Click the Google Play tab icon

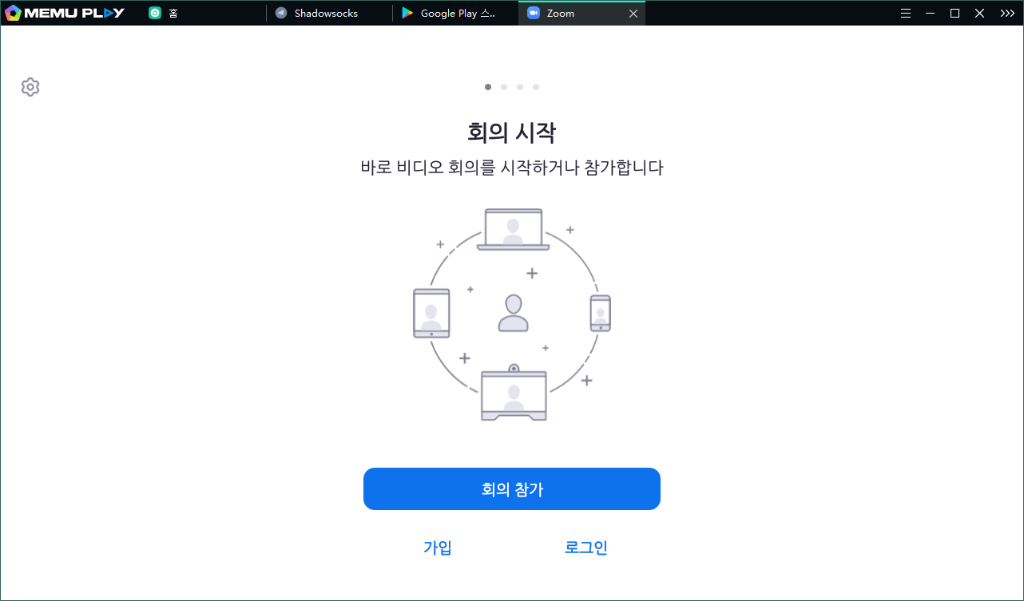click(407, 13)
